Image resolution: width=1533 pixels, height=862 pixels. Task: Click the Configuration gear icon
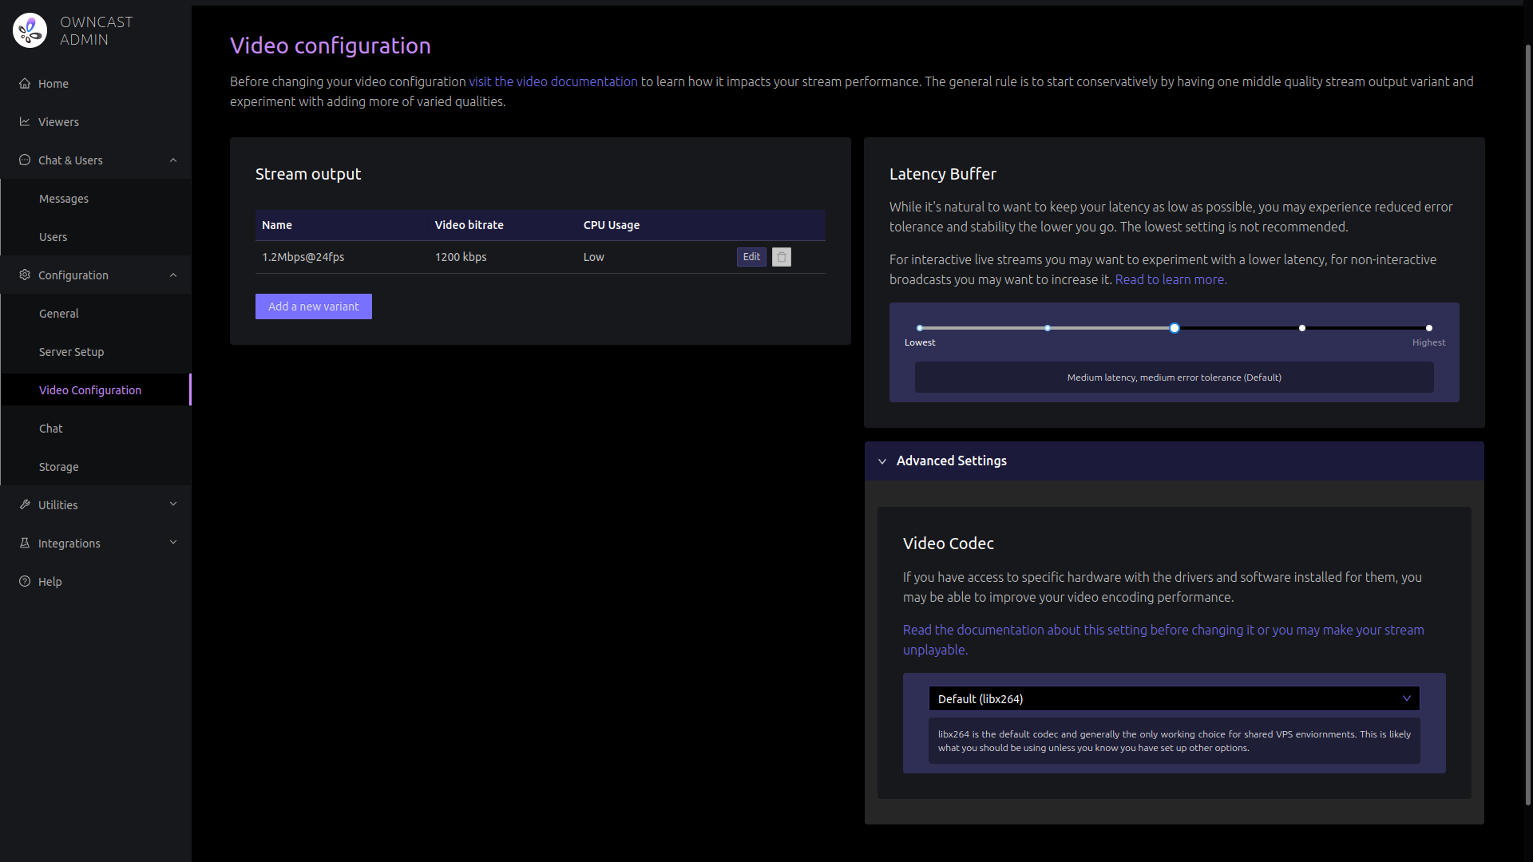pyautogui.click(x=24, y=275)
